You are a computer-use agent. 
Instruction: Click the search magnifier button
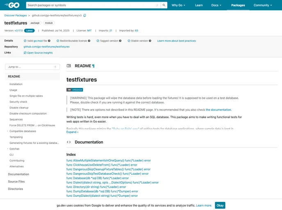pyautogui.click(x=164, y=5)
